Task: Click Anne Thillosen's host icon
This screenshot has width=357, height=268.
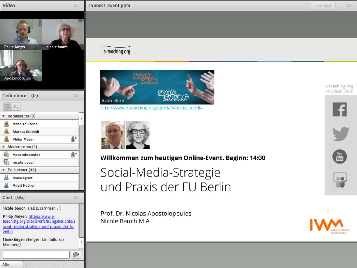Action: [6, 124]
